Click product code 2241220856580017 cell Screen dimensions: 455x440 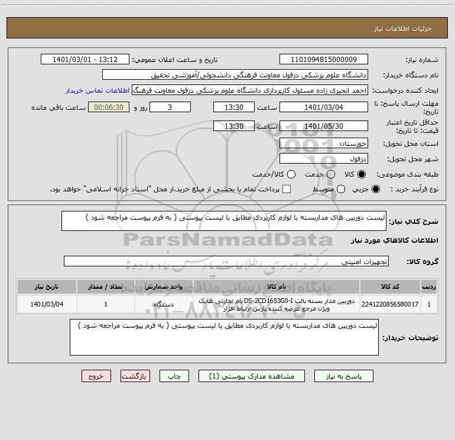(x=390, y=304)
